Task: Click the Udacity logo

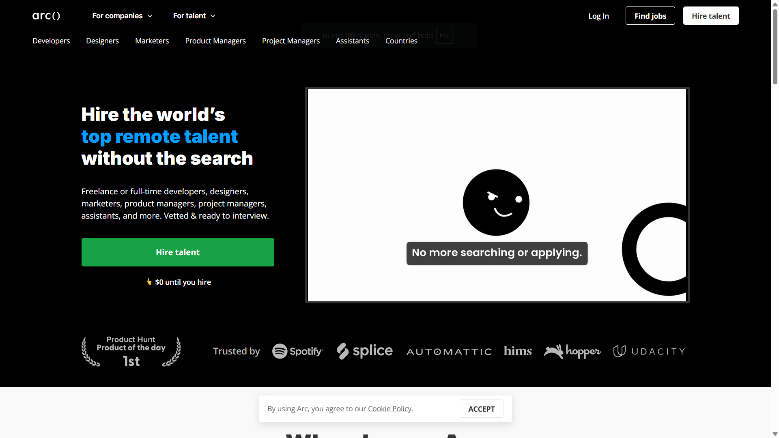Action: tap(649, 351)
